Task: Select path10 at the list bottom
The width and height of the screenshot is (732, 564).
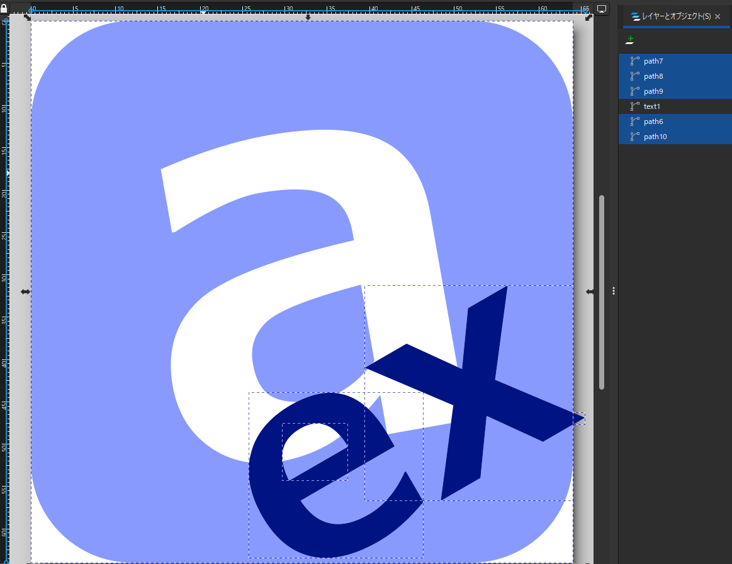Action: [x=655, y=137]
